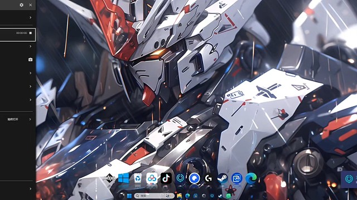Screen dimensions: 357x200
Task: Close the side panel with the X
Action: 31,5
